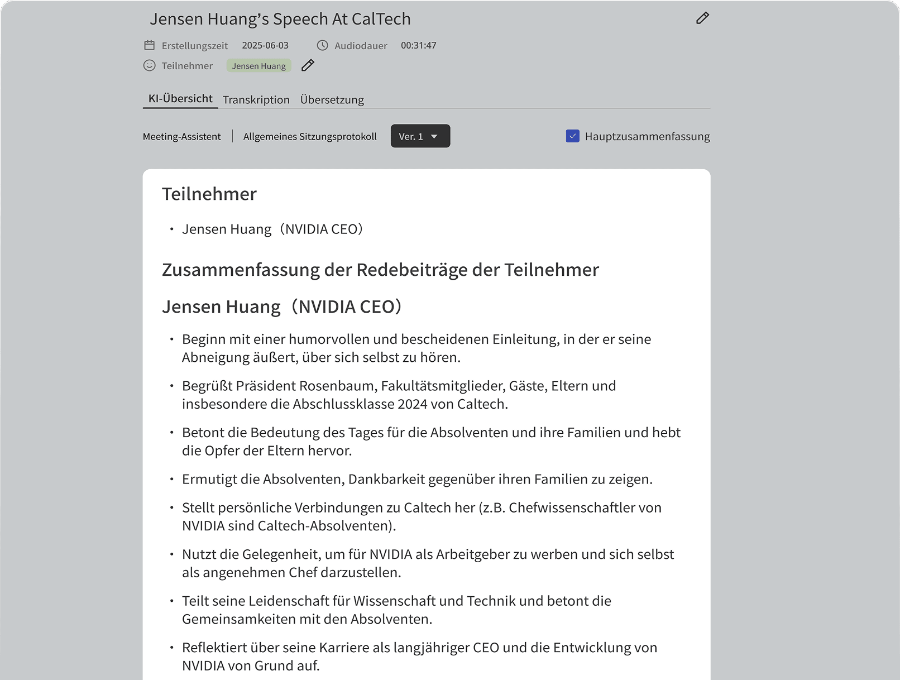Viewport: 900px width, 680px height.
Task: Click the Teilnehmer heading in the summary card
Action: click(209, 194)
